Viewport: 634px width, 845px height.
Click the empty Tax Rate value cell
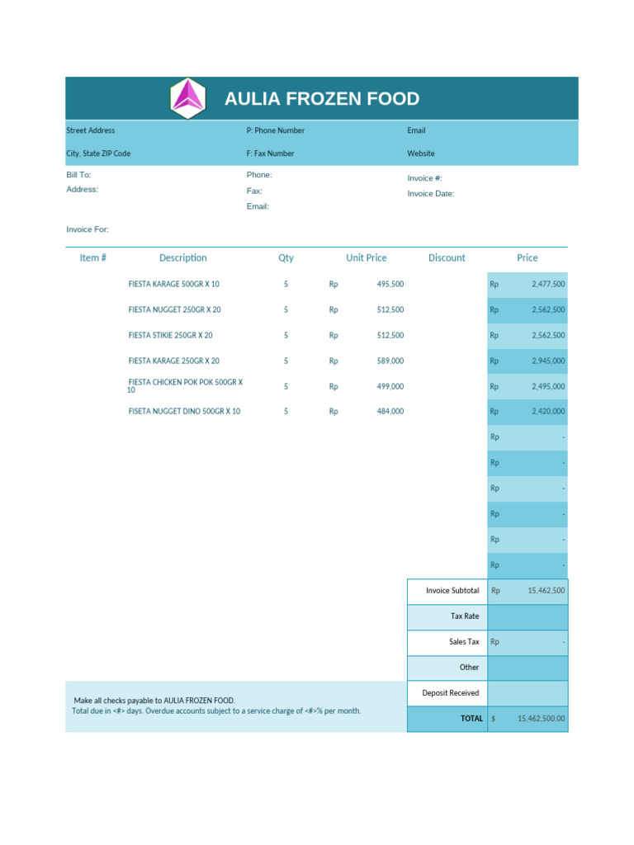tap(528, 617)
